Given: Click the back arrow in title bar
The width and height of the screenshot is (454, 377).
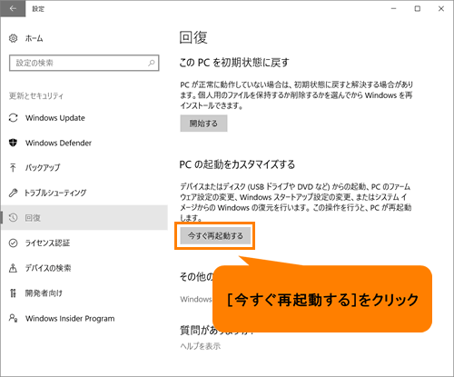Looking at the screenshot, I should [x=13, y=8].
